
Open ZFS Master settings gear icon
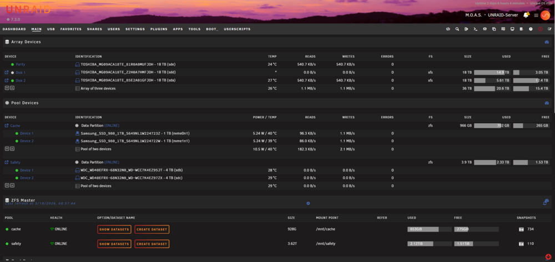(308, 203)
